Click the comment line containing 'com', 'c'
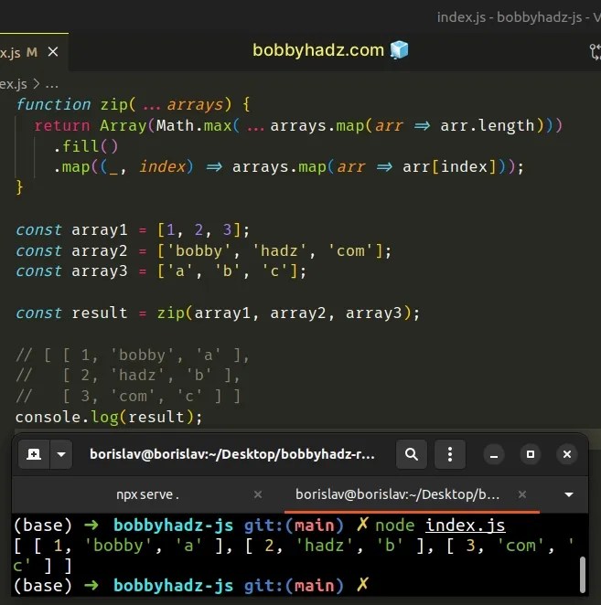The height and width of the screenshot is (605, 601). (x=128, y=397)
